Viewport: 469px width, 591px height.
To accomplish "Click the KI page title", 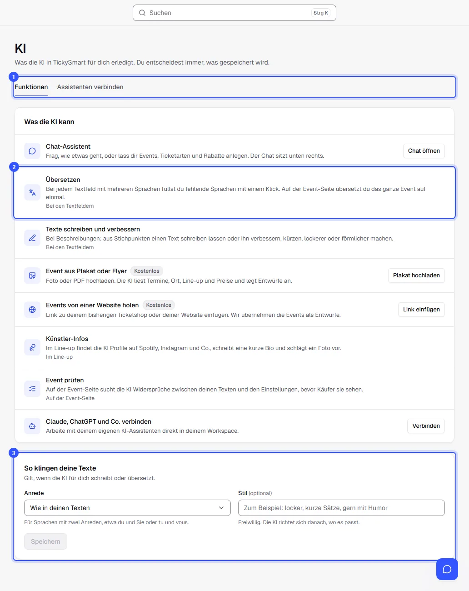I will pyautogui.click(x=20, y=49).
